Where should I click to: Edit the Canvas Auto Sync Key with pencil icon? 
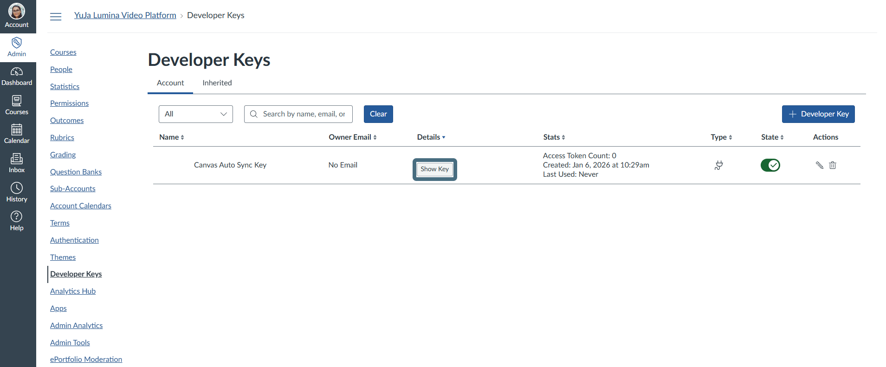[x=819, y=165]
